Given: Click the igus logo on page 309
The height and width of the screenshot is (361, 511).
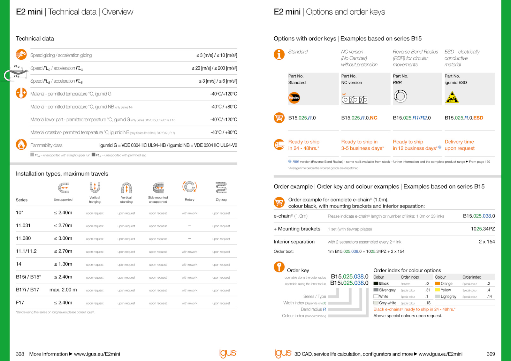Looking at the screenshot, I should tap(283, 353).
